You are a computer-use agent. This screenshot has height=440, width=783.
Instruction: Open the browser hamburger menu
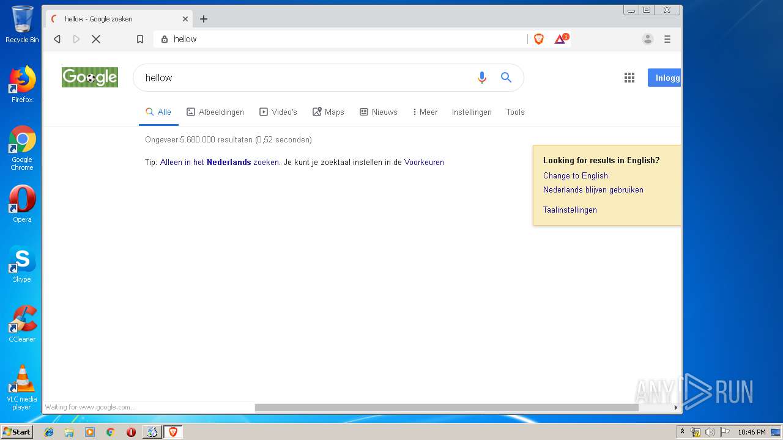(x=667, y=39)
